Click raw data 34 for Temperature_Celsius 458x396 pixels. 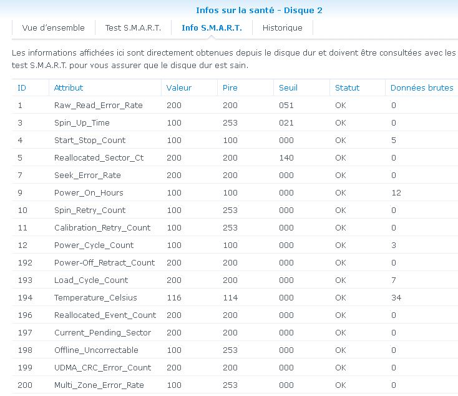click(x=396, y=298)
